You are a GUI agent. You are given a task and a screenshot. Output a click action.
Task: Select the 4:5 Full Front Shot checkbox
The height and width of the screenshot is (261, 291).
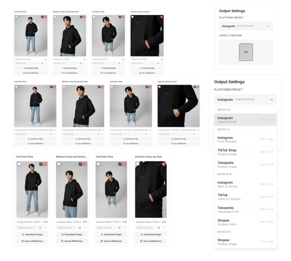(16, 17)
